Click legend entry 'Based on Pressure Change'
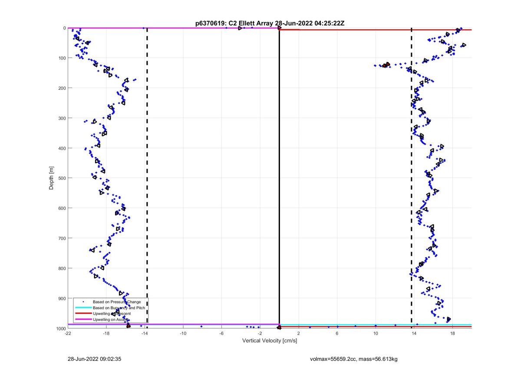The height and width of the screenshot is (369, 521). click(117, 302)
